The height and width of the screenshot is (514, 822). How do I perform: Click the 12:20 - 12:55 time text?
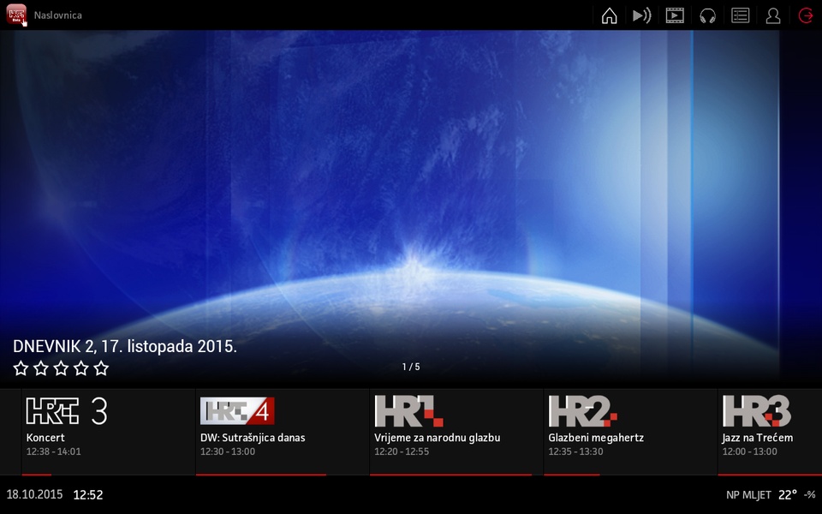(x=402, y=451)
